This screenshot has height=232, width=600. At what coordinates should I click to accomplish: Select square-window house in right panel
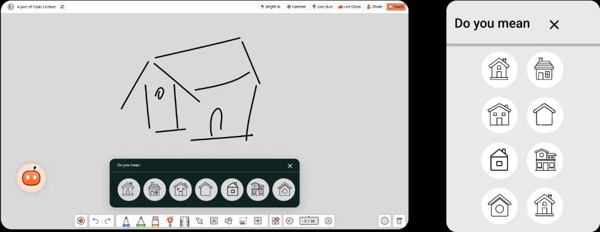point(499,161)
